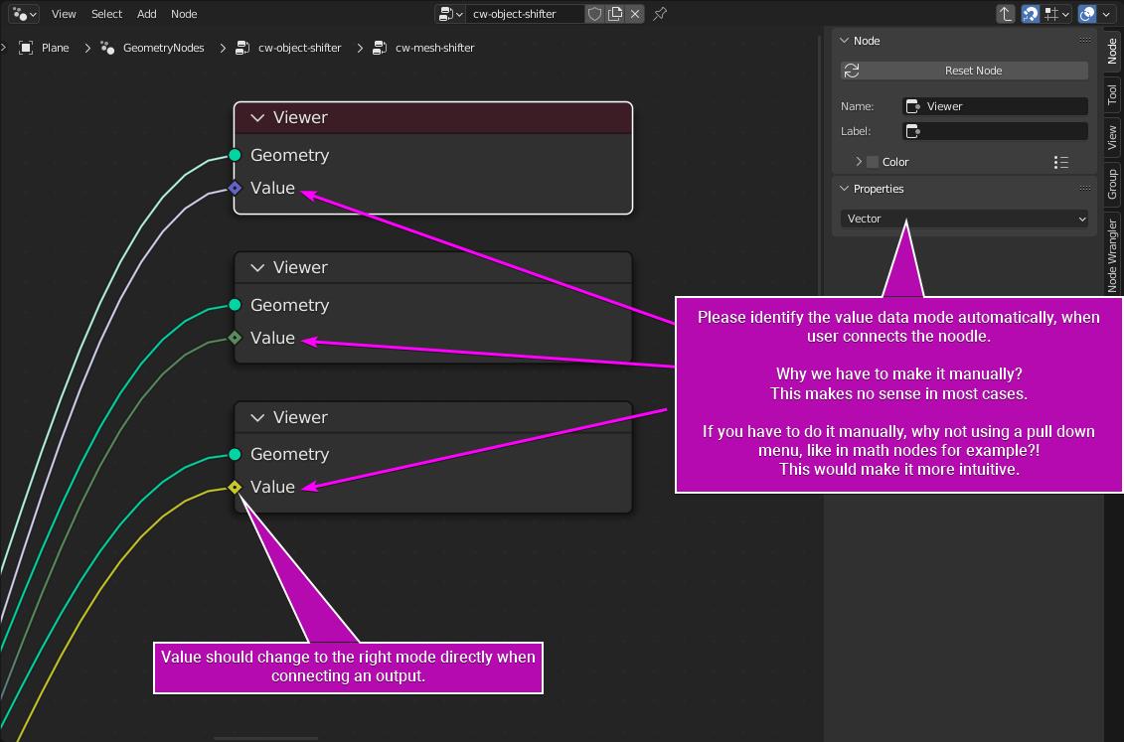Open the editor type menu icon

tap(25, 14)
